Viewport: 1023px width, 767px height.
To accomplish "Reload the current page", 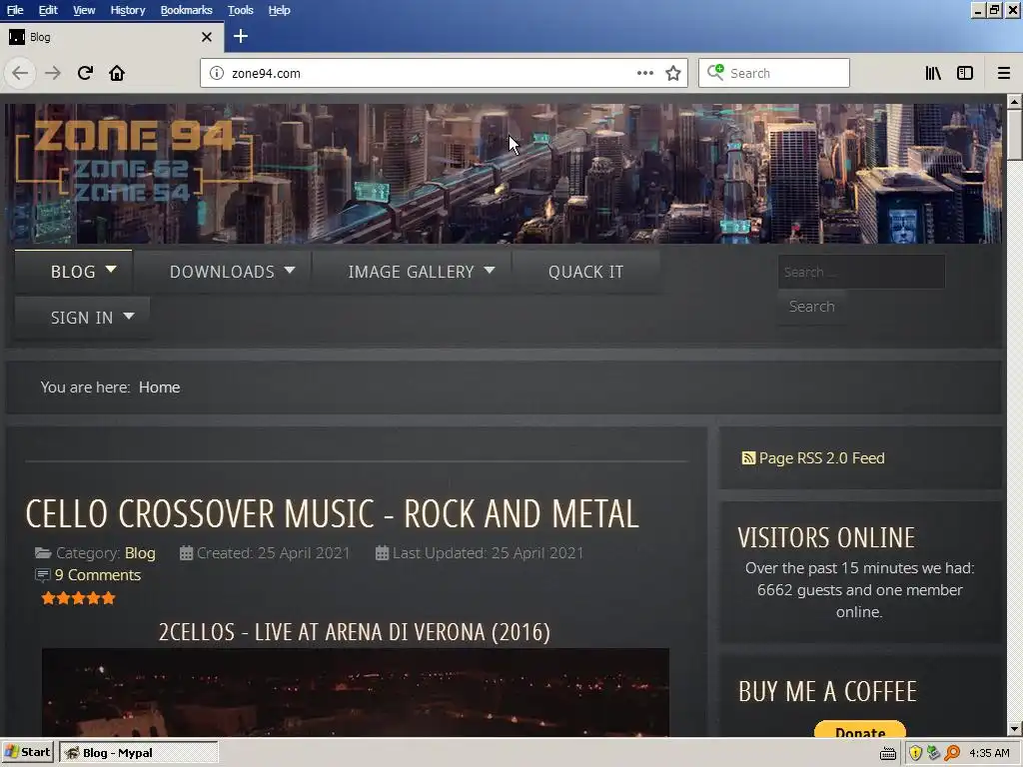I will [86, 73].
